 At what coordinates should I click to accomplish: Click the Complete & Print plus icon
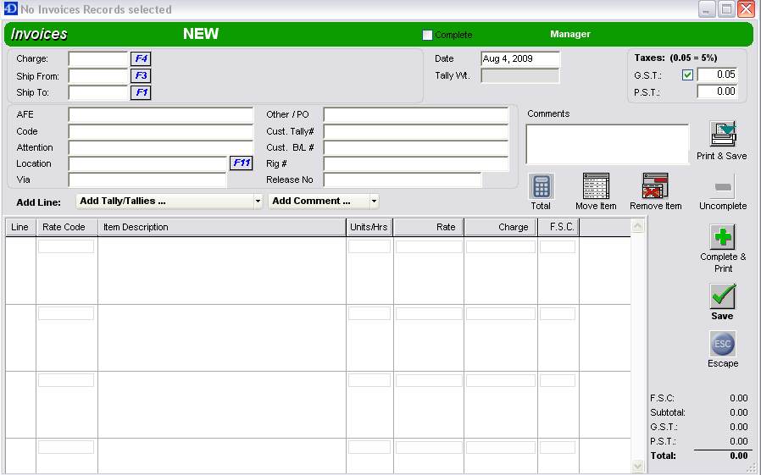tap(723, 237)
